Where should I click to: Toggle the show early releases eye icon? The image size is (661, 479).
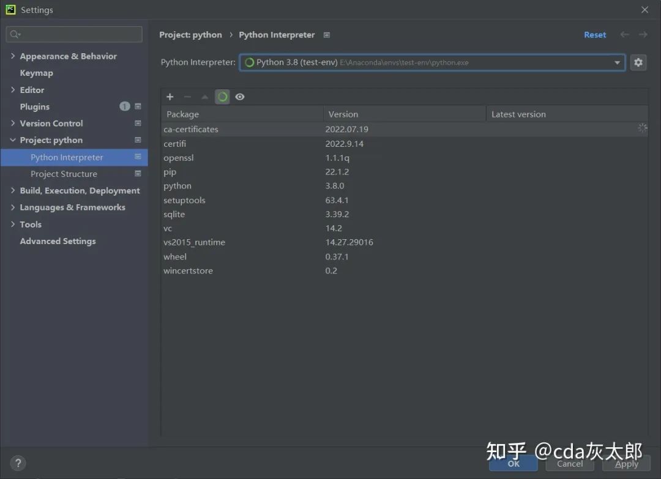click(240, 97)
